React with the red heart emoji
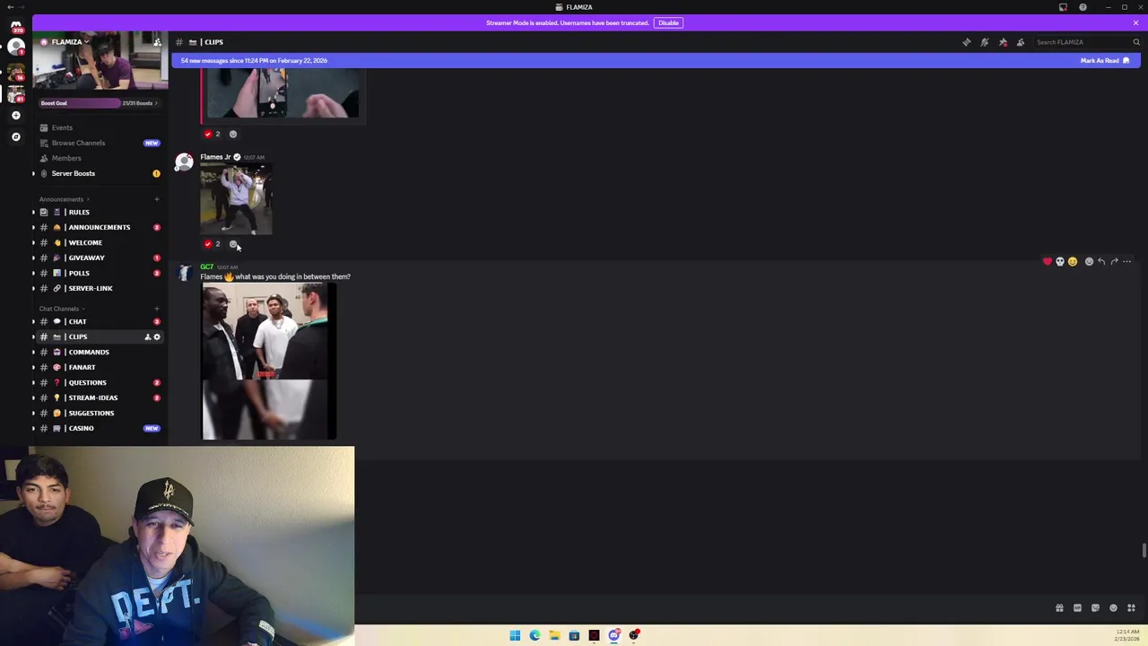 point(1047,261)
